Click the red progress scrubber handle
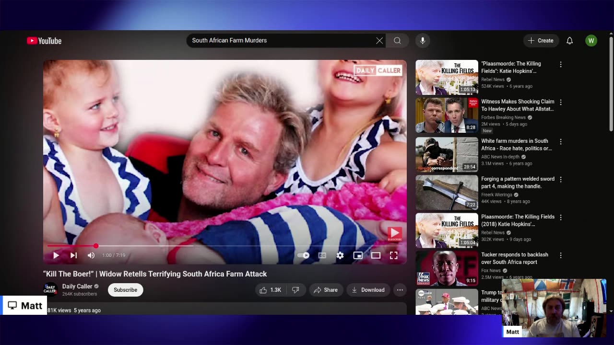The image size is (614, 345). point(96,246)
